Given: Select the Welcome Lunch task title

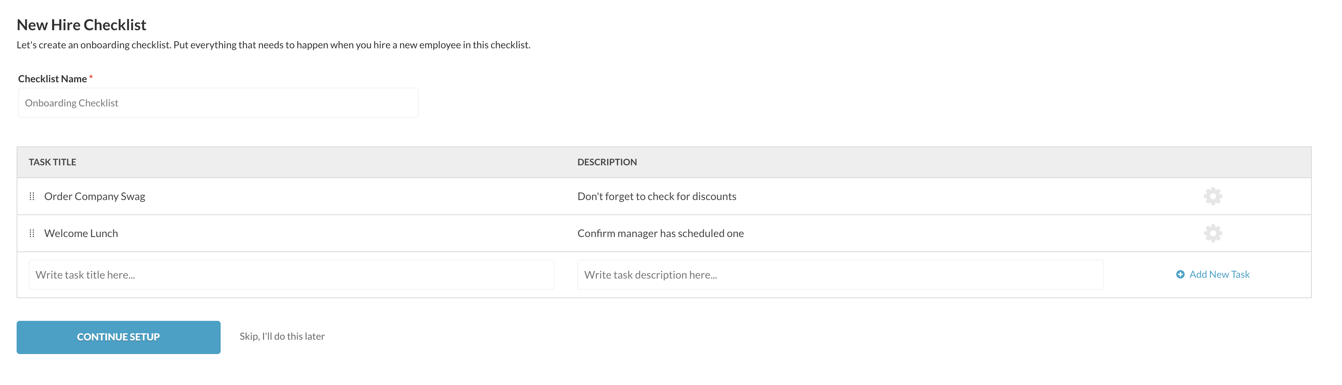Looking at the screenshot, I should point(81,233).
